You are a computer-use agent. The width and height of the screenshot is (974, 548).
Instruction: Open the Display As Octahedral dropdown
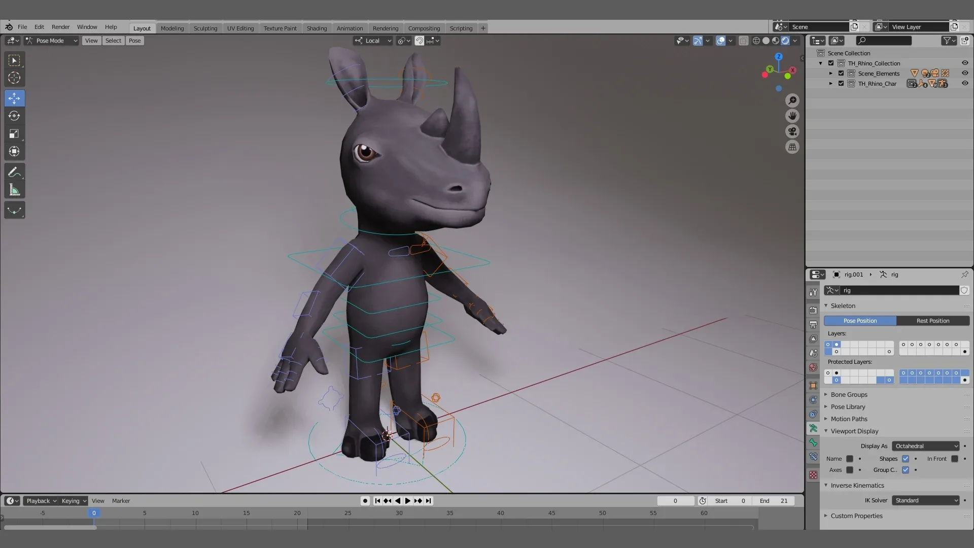coord(926,446)
